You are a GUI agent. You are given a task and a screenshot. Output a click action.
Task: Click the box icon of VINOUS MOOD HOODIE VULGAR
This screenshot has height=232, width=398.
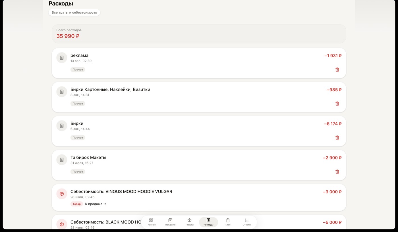(62, 194)
